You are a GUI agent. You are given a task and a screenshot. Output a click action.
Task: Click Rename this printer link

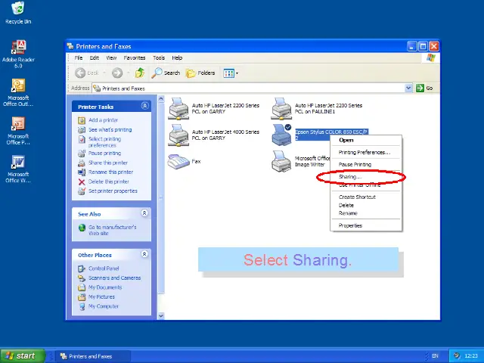(110, 172)
